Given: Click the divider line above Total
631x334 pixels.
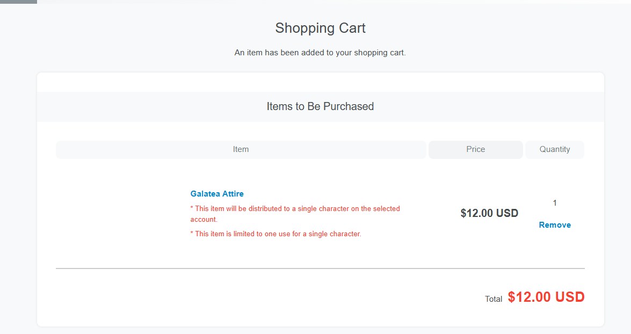Looking at the screenshot, I should 320,268.
